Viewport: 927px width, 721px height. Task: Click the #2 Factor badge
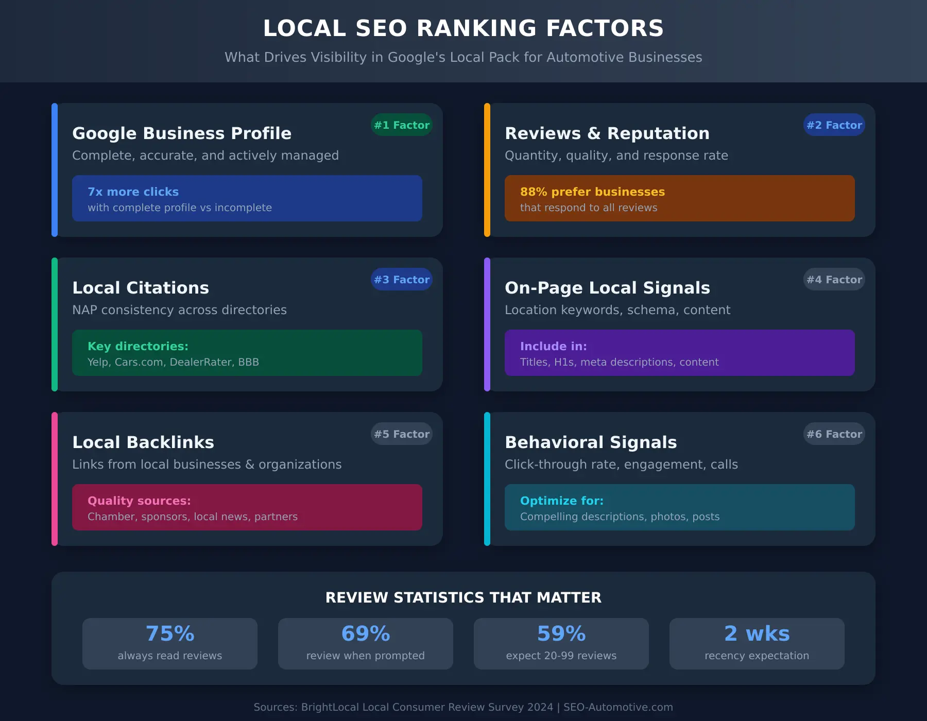[833, 125]
